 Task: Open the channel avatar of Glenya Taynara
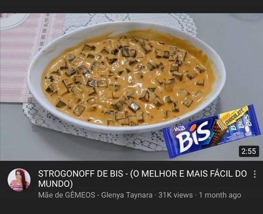click(19, 180)
